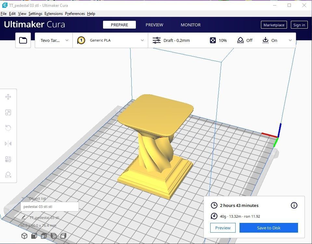Switch to the MONITOR stage tab
The height and width of the screenshot is (244, 312).
pyautogui.click(x=191, y=25)
